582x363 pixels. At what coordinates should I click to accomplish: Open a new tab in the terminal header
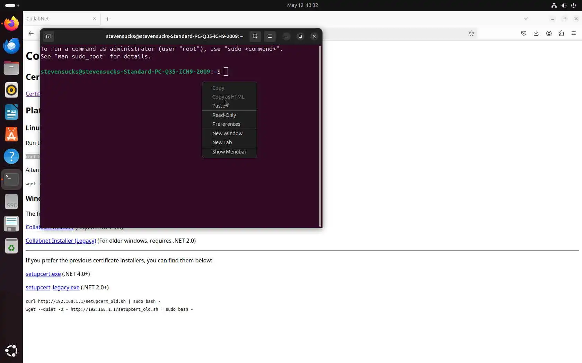[48, 36]
